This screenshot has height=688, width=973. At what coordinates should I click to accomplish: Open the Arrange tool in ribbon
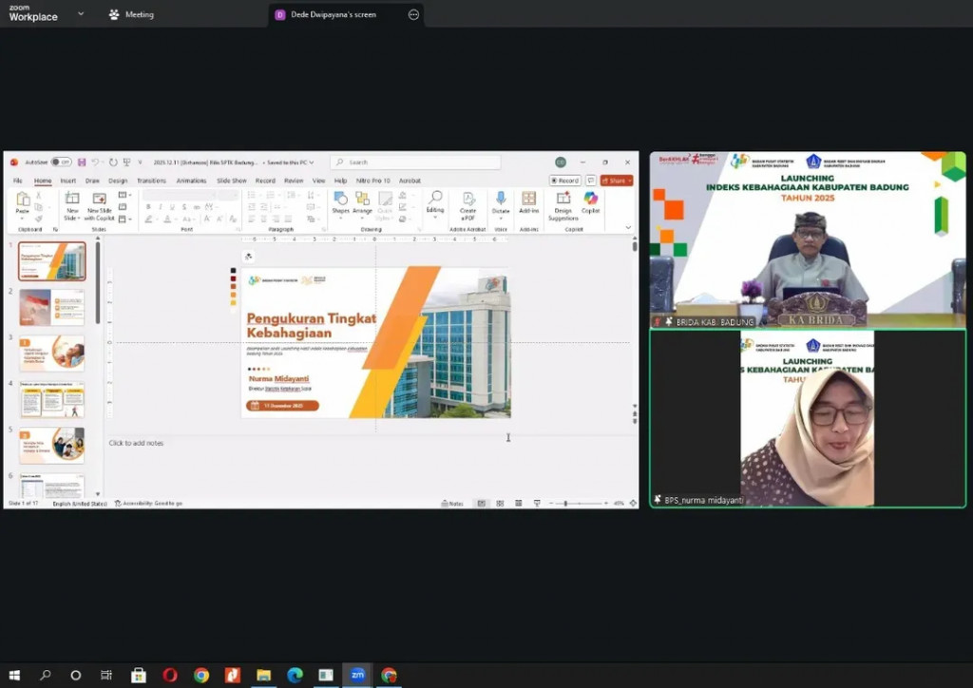point(362,201)
